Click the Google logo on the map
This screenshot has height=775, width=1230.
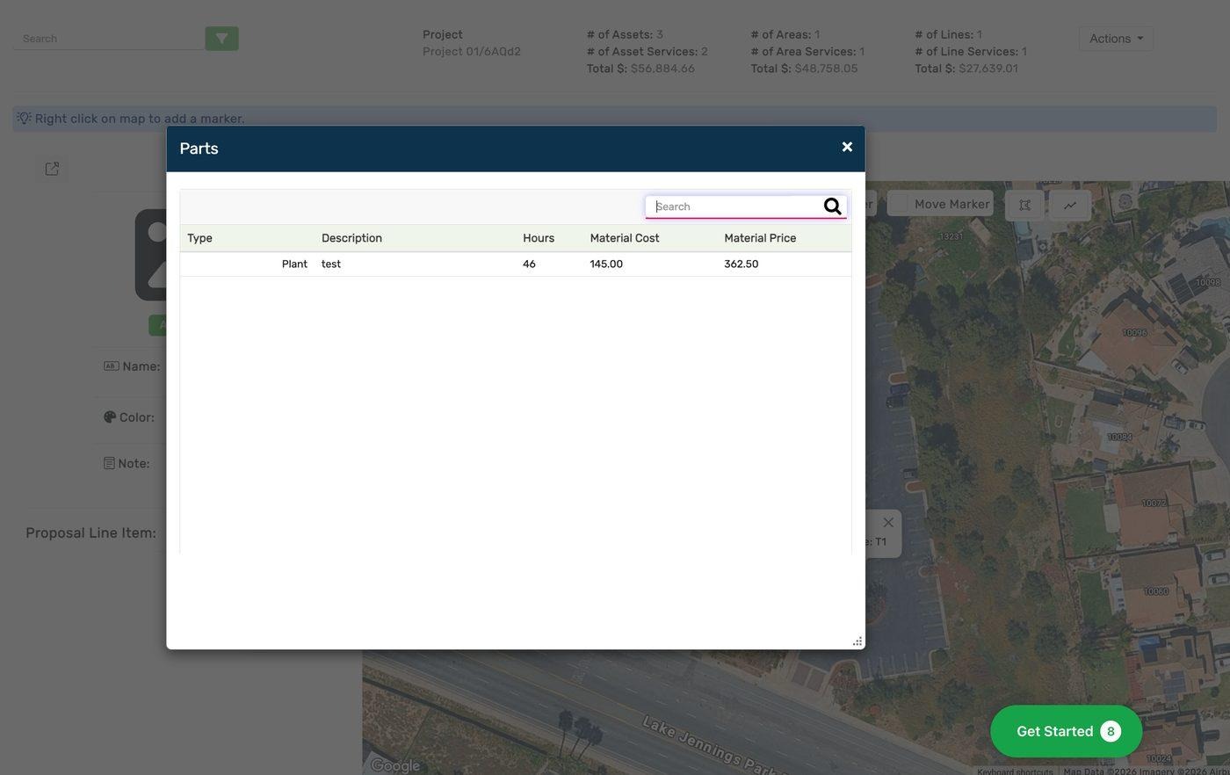pyautogui.click(x=395, y=765)
